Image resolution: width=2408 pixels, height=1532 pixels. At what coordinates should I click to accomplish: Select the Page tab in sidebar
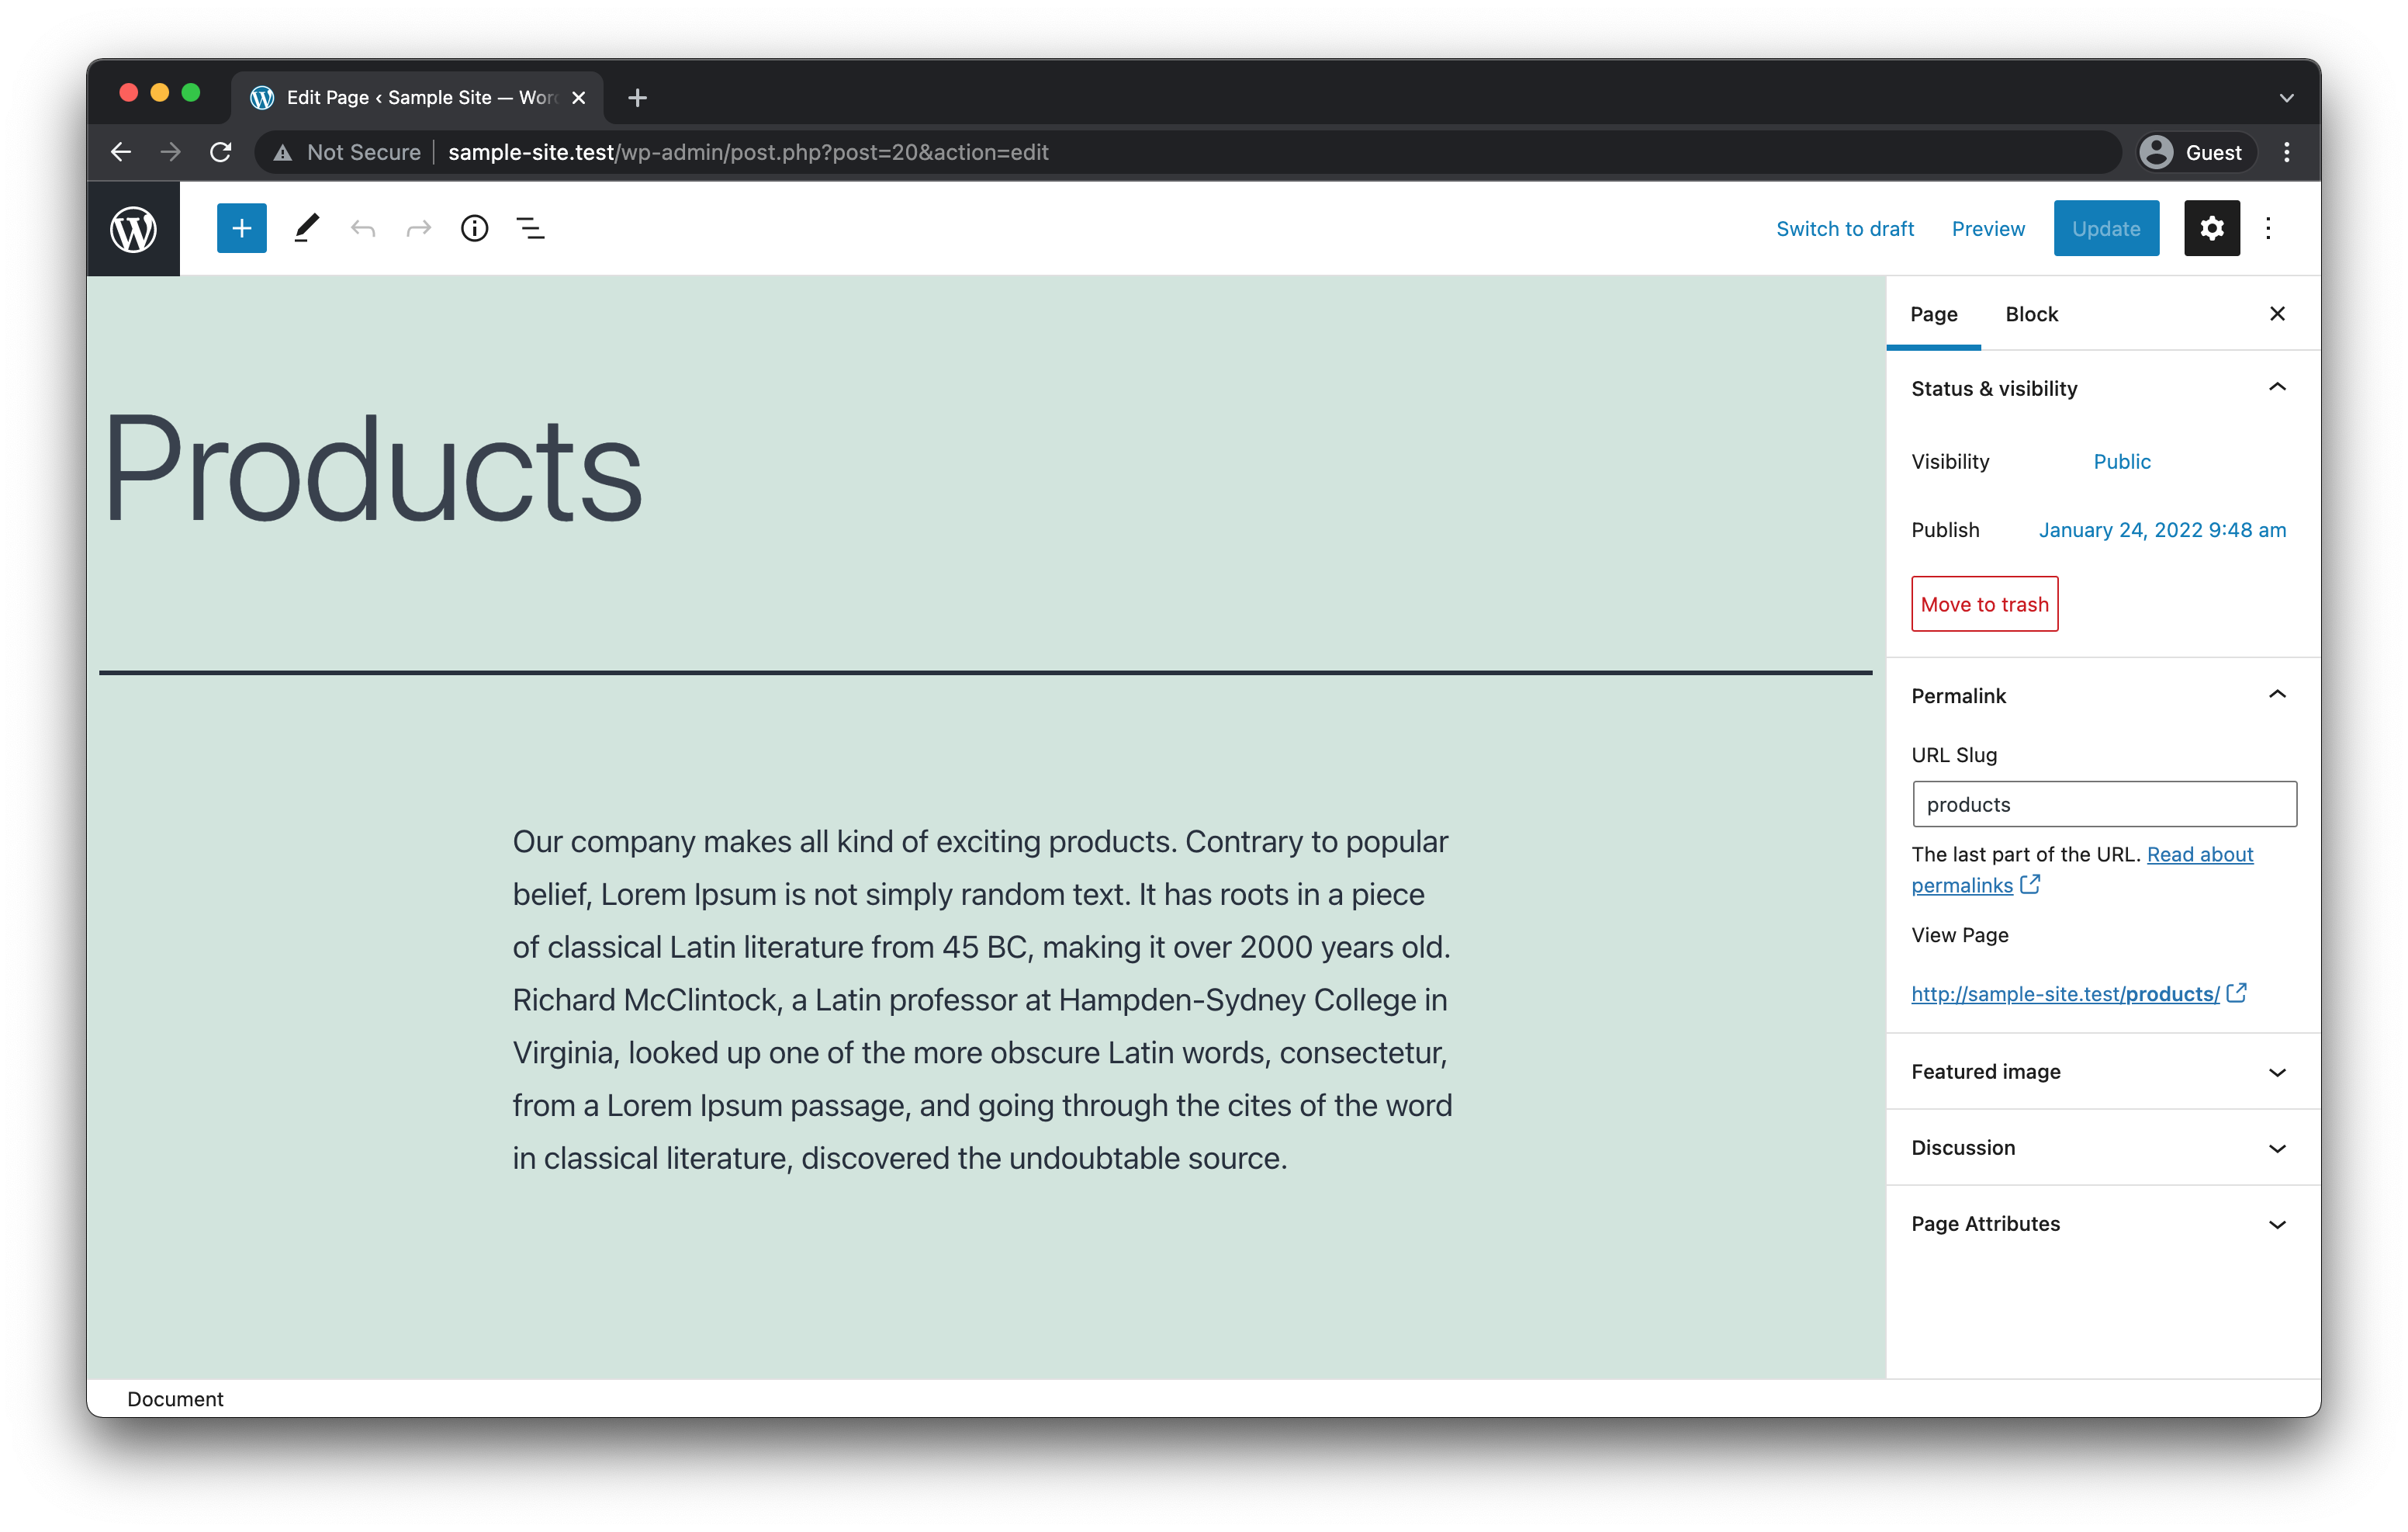tap(1933, 314)
